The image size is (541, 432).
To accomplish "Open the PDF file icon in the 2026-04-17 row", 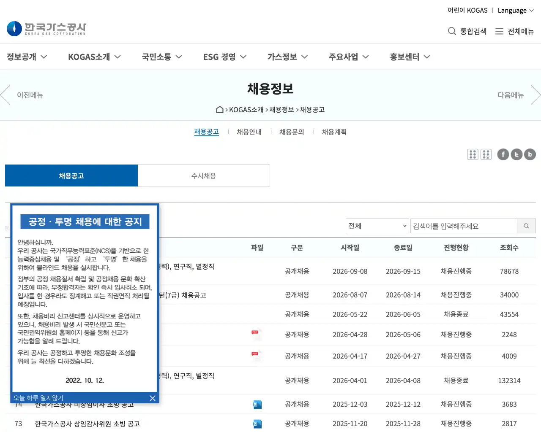I will click(256, 356).
